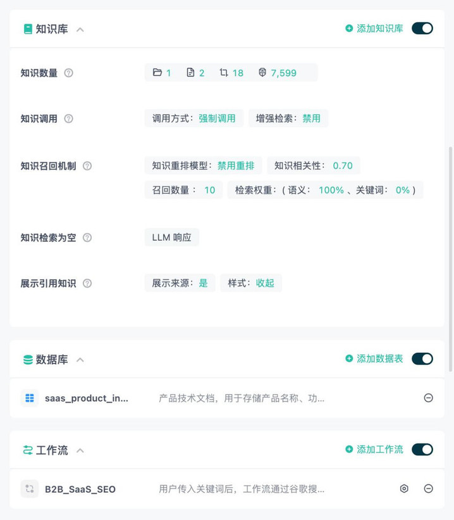Collapse the 知识库 section chevron
The height and width of the screenshot is (520, 454).
(x=80, y=30)
